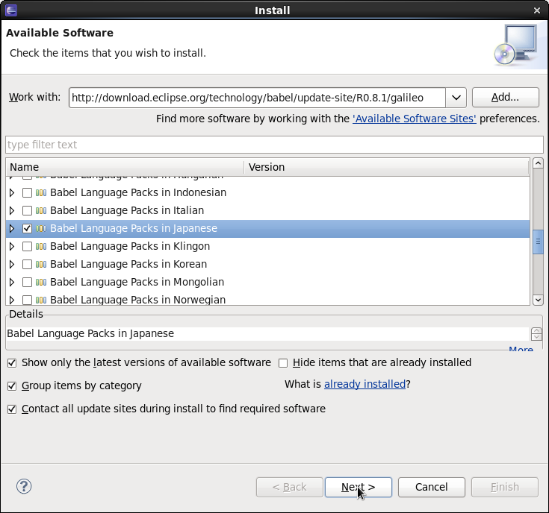The image size is (549, 513).
Task: Enable Hide items that are already installed
Action: point(283,363)
